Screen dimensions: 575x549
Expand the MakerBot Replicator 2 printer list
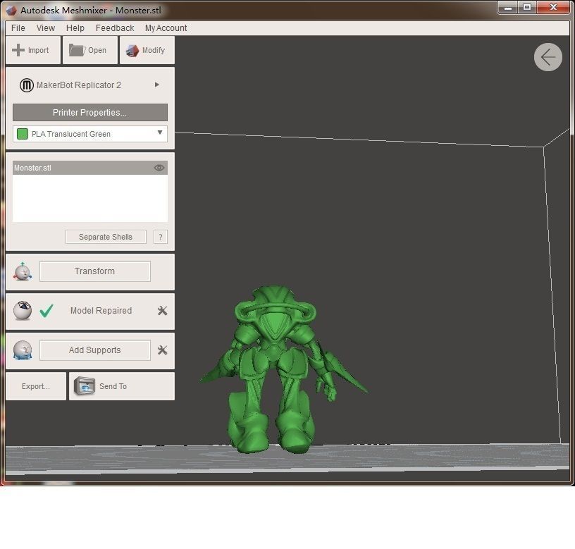tap(157, 85)
